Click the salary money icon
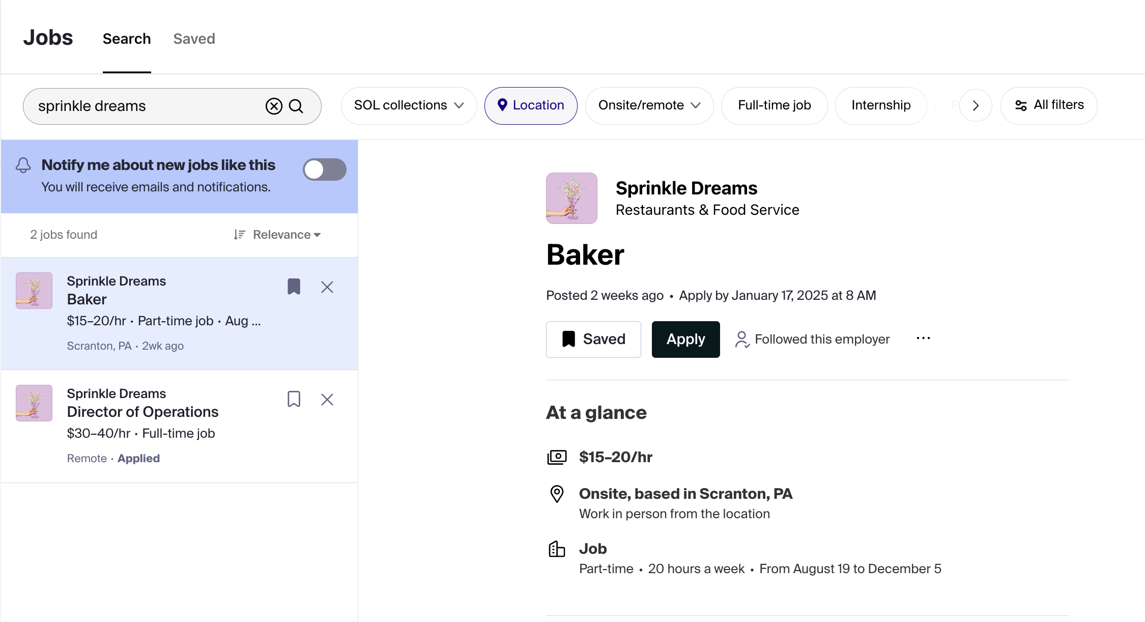The height and width of the screenshot is (622, 1145). pyautogui.click(x=557, y=457)
